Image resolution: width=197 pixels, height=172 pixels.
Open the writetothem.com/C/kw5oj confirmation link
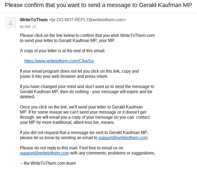pyautogui.click(x=59, y=61)
